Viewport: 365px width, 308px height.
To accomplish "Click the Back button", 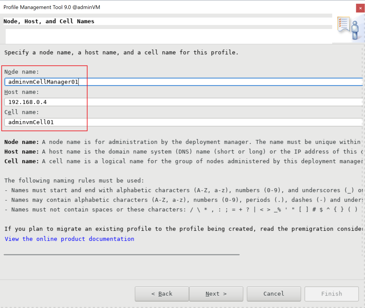I will click(x=162, y=294).
